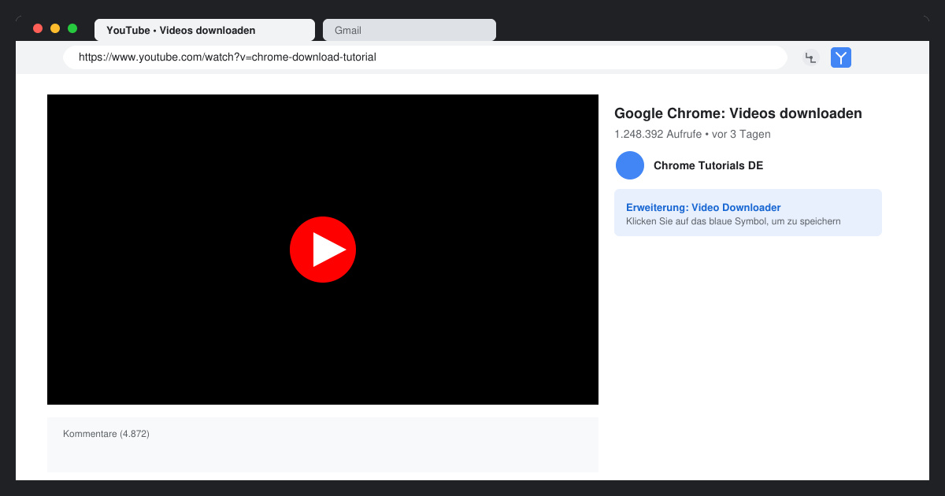The width and height of the screenshot is (945, 496).
Task: Select the YouTube Videos downloaden tab
Action: (205, 30)
